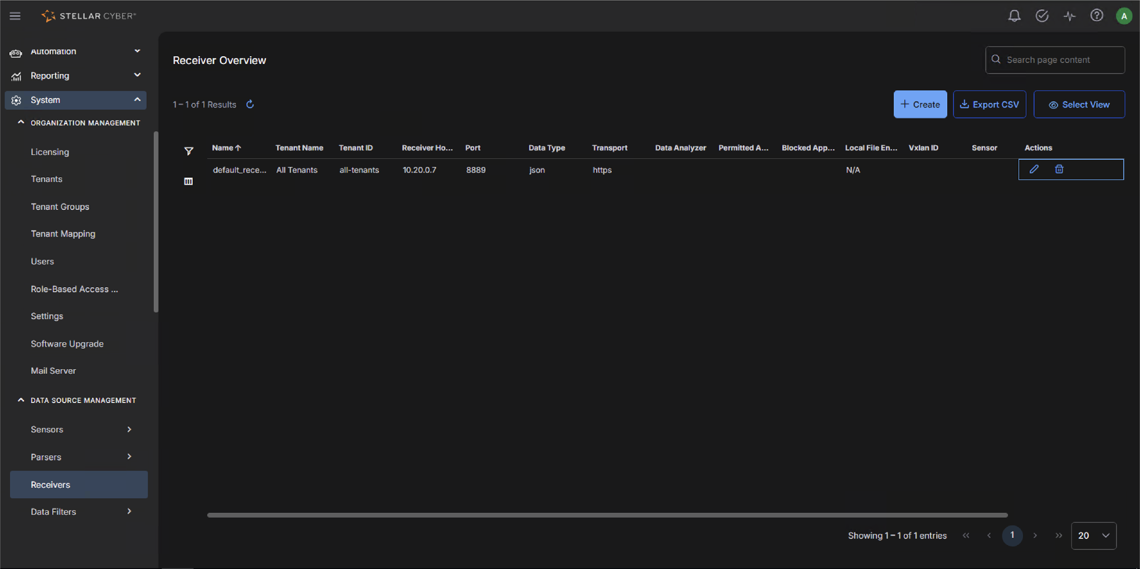The image size is (1140, 569).
Task: Click the all-tenants tenant ID cell
Action: click(359, 170)
